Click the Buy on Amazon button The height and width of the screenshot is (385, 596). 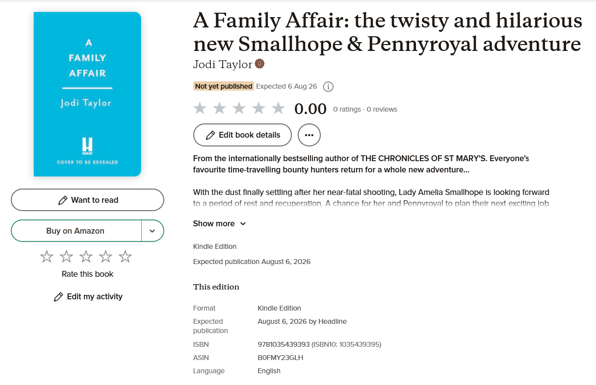click(76, 231)
